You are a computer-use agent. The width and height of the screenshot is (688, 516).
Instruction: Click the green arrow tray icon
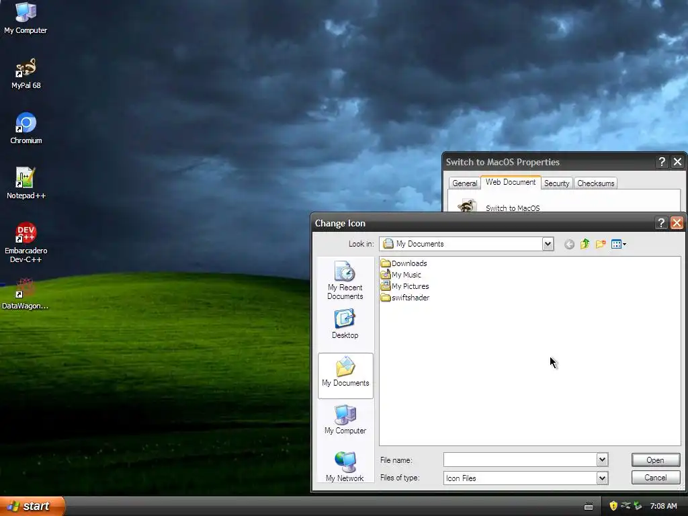(638, 506)
